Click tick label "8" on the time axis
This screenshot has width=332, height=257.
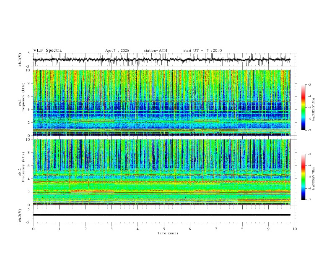tap(242, 229)
